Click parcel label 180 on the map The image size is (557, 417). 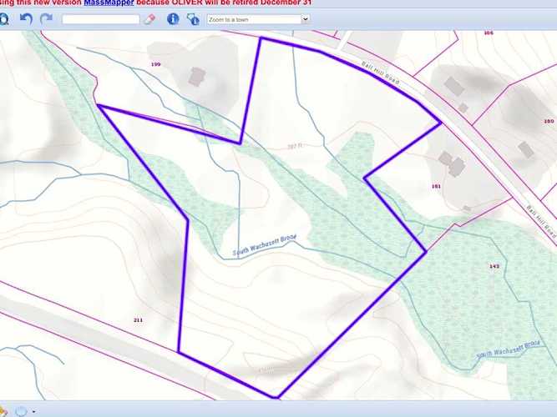(549, 122)
